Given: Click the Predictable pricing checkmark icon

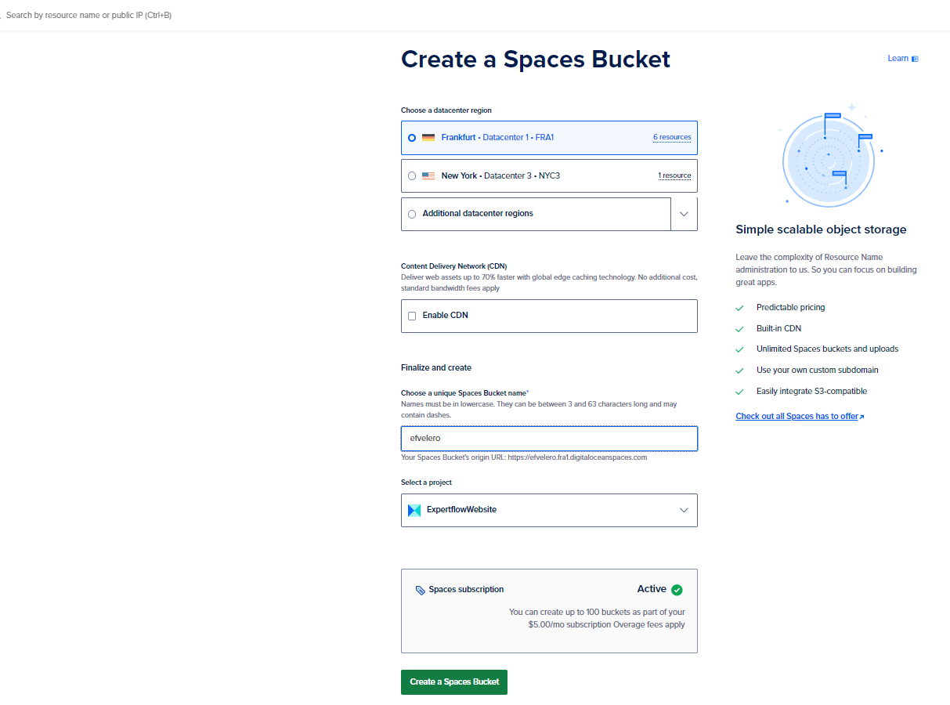Looking at the screenshot, I should [x=739, y=308].
